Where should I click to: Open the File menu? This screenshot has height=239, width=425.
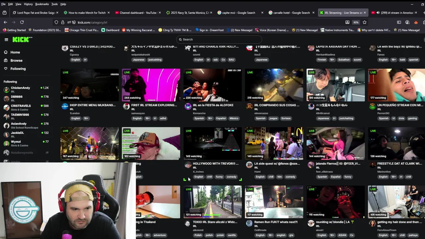3,4
